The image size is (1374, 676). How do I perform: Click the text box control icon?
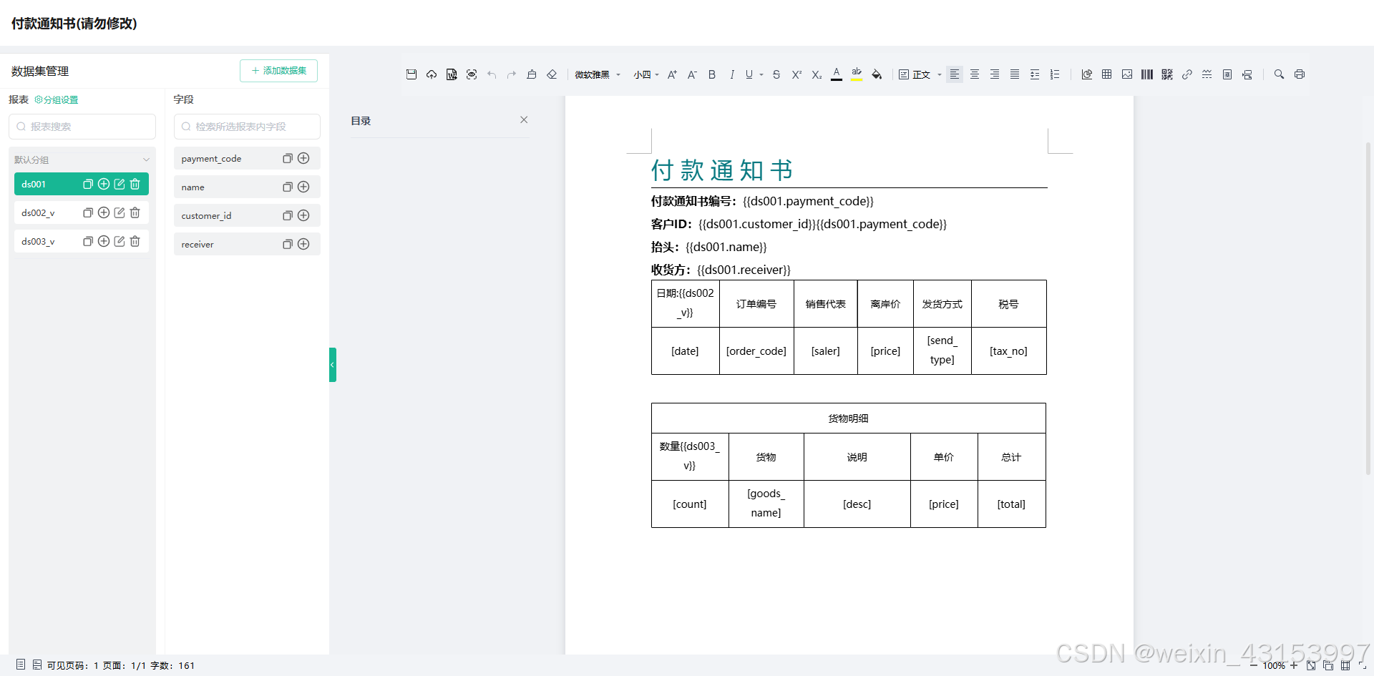coord(1227,74)
